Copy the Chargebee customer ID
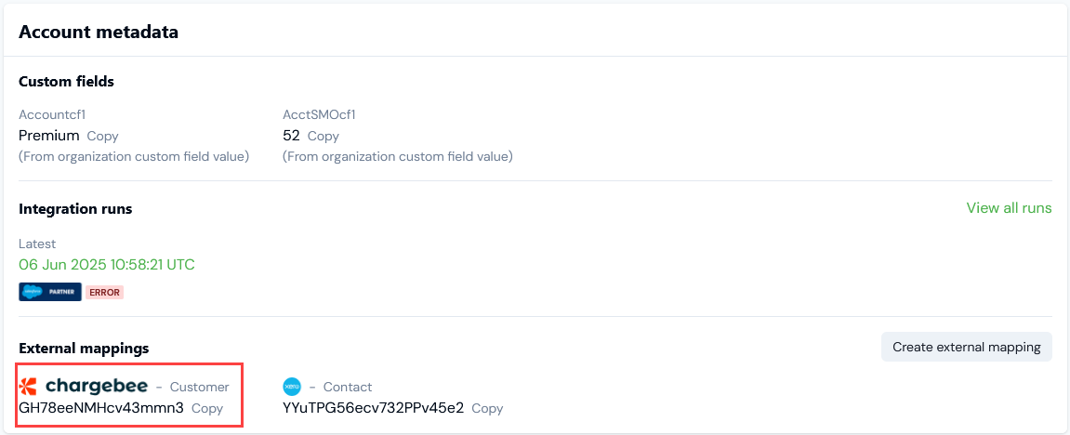The width and height of the screenshot is (1070, 435). [x=207, y=408]
